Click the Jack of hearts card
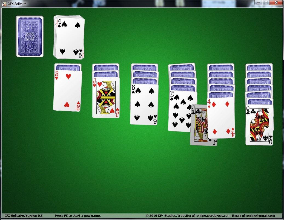 tap(106, 97)
